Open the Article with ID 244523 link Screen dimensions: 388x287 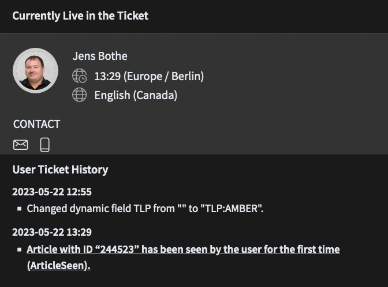tap(183, 250)
